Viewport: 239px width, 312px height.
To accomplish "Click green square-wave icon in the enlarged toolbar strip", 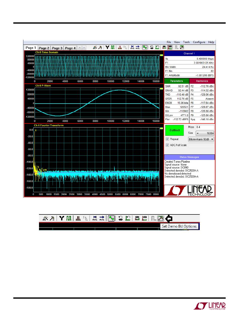I will pos(68,218).
